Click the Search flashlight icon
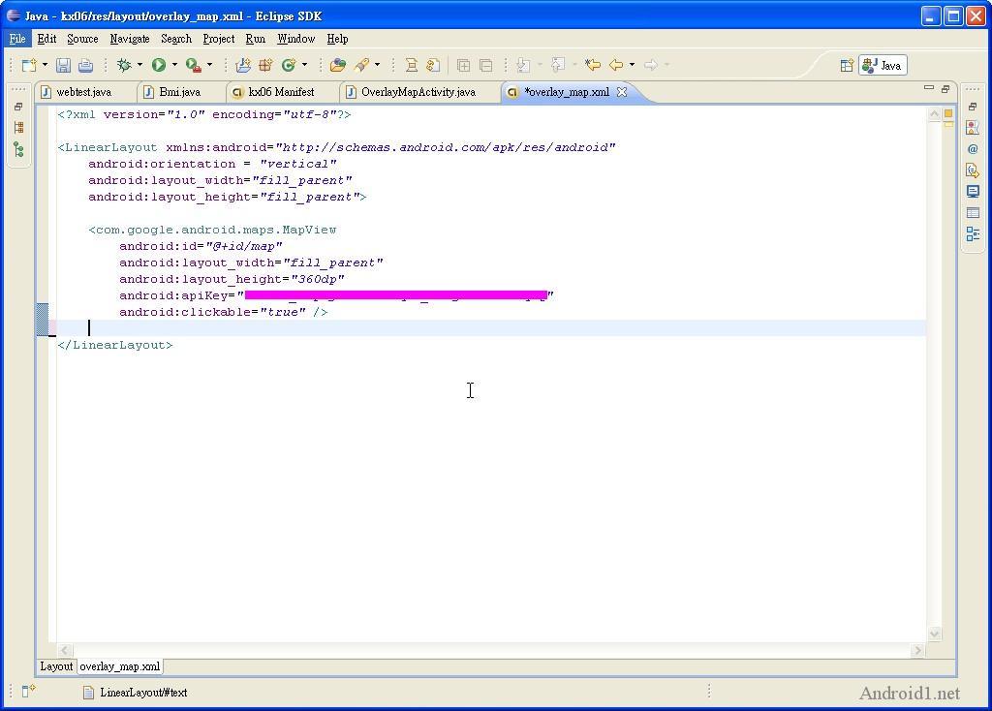 pos(362,65)
